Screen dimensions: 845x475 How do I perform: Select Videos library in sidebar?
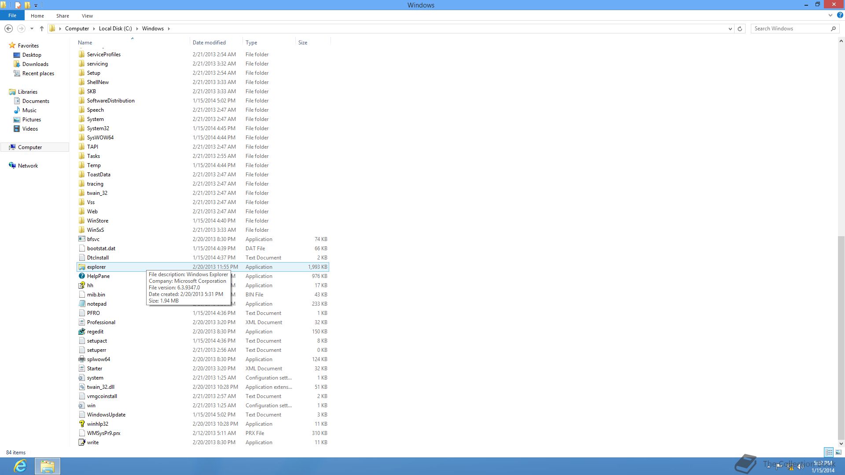(x=30, y=129)
